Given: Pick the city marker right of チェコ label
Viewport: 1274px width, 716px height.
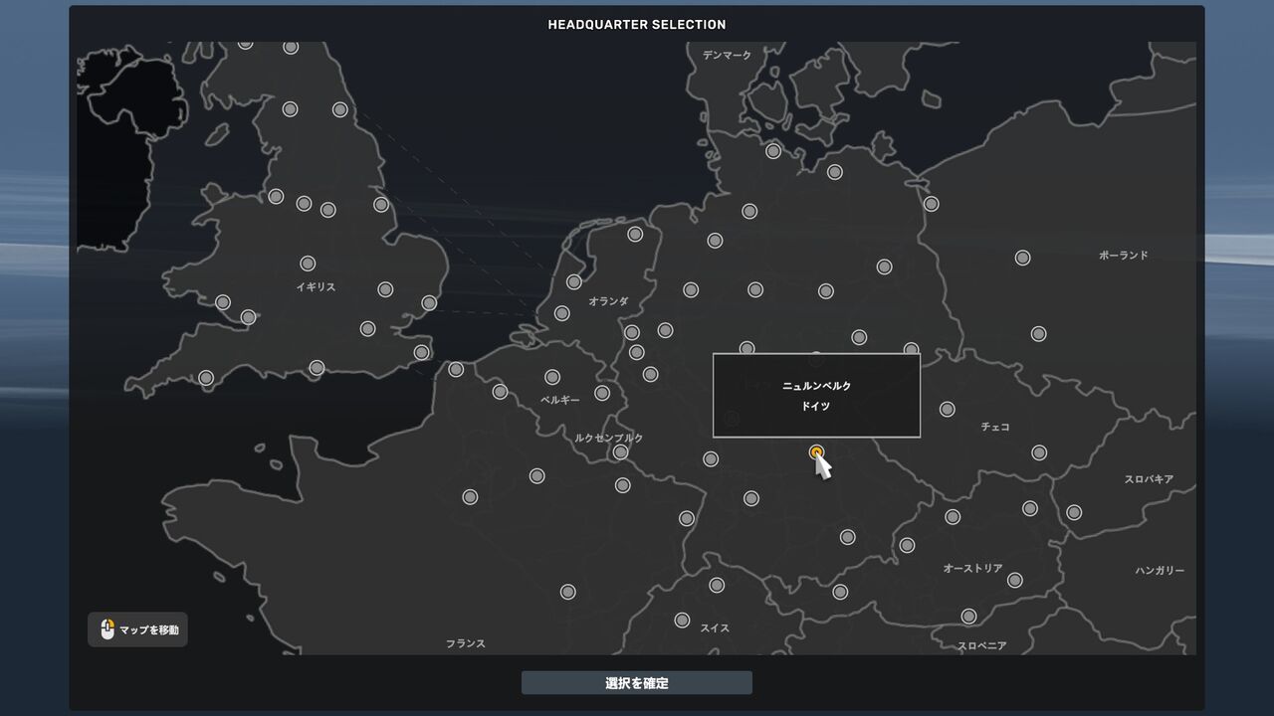Looking at the screenshot, I should 1039,452.
